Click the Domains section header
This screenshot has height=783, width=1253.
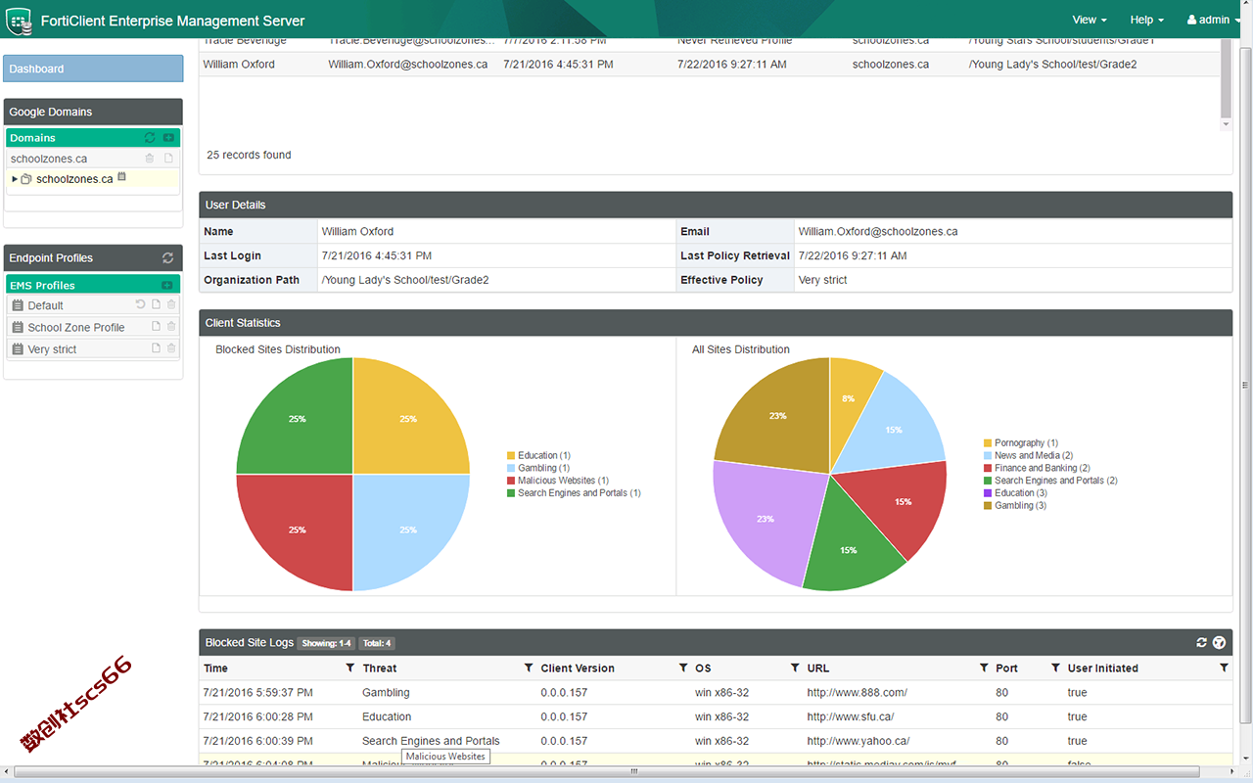point(93,138)
